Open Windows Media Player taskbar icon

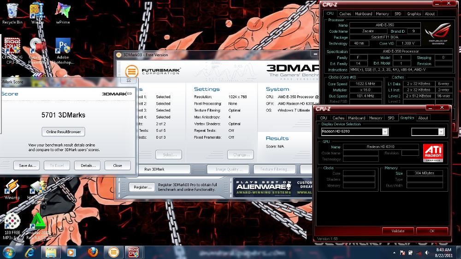coord(71,253)
